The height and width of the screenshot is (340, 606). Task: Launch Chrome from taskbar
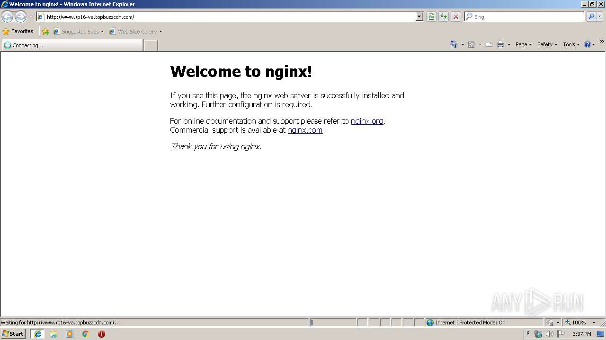(x=85, y=334)
